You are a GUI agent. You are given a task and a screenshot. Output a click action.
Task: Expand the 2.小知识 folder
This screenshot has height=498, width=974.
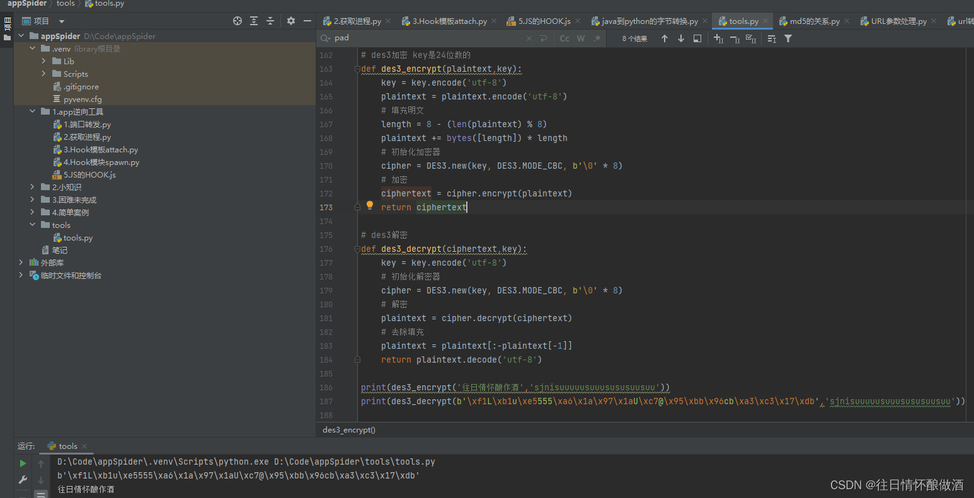[x=32, y=187]
